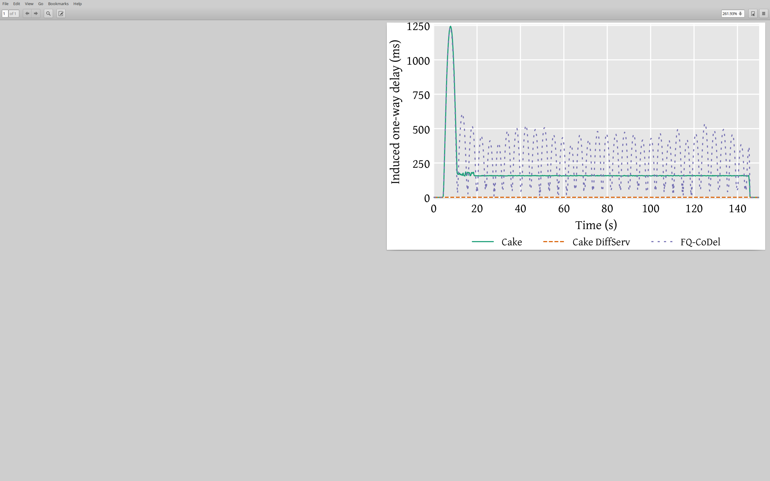Click the FQ-CoDel legend label

click(700, 242)
